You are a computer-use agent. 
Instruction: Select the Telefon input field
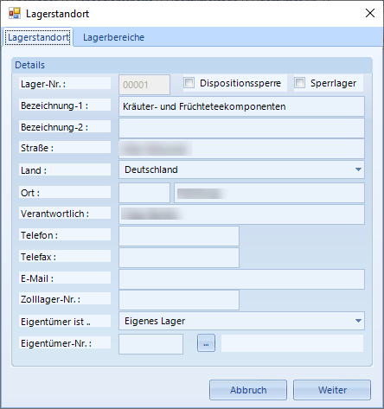[x=179, y=236]
